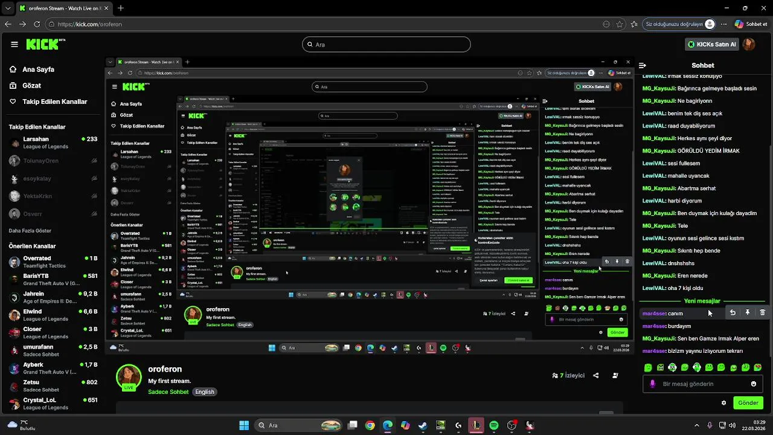The image size is (773, 435).
Task: Open League of Legends client in taskbar
Action: click(476, 425)
